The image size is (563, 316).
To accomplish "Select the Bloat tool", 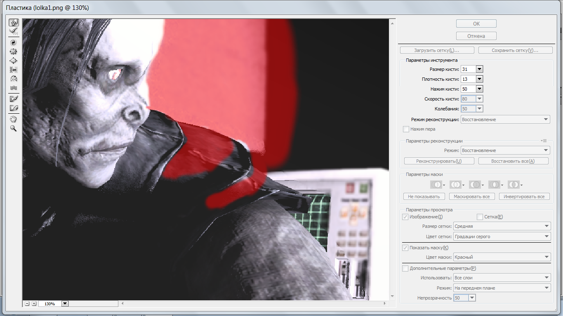I will pyautogui.click(x=14, y=61).
